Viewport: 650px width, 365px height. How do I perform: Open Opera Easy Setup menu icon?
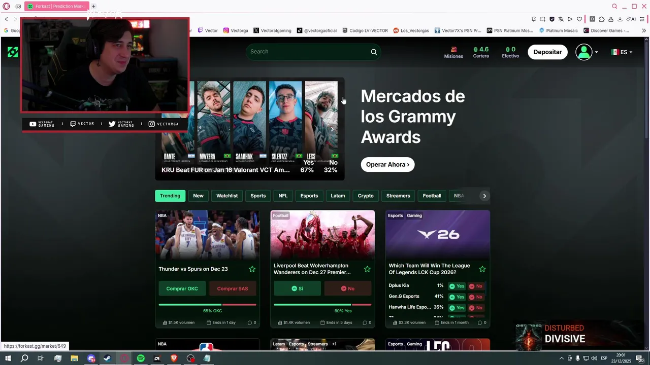(642, 19)
